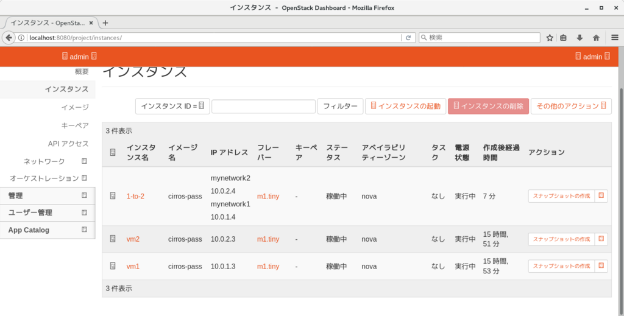Click IP address 10.0.1.3 cell
Viewport: 624px width, 316px height.
pyautogui.click(x=223, y=266)
